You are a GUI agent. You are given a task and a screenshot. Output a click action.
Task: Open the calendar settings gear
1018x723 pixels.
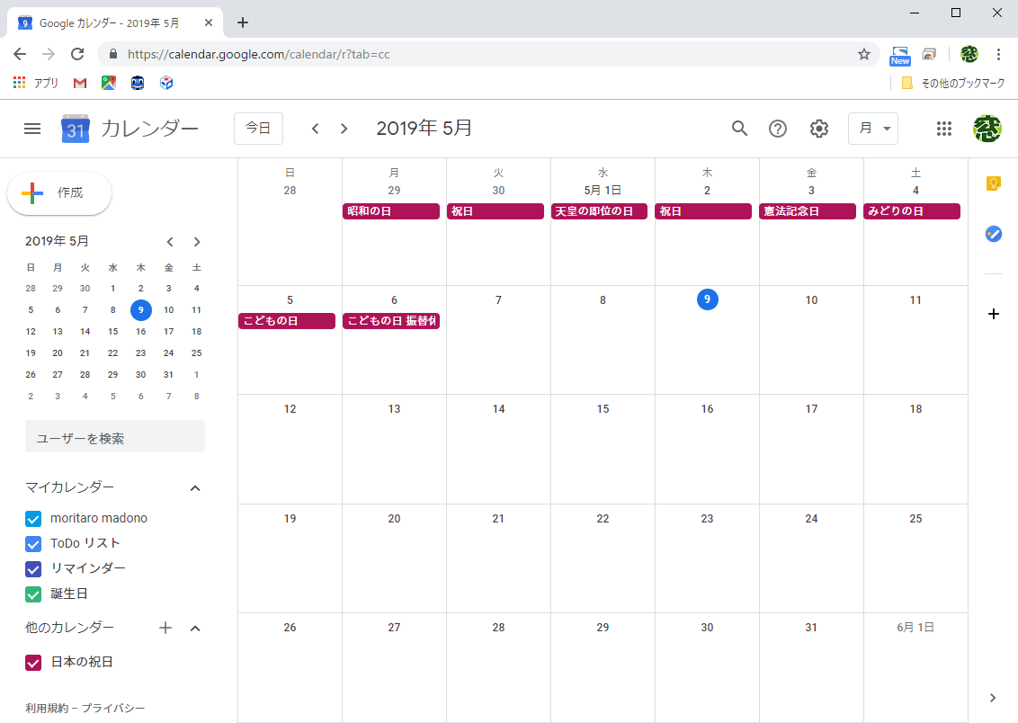coord(818,129)
